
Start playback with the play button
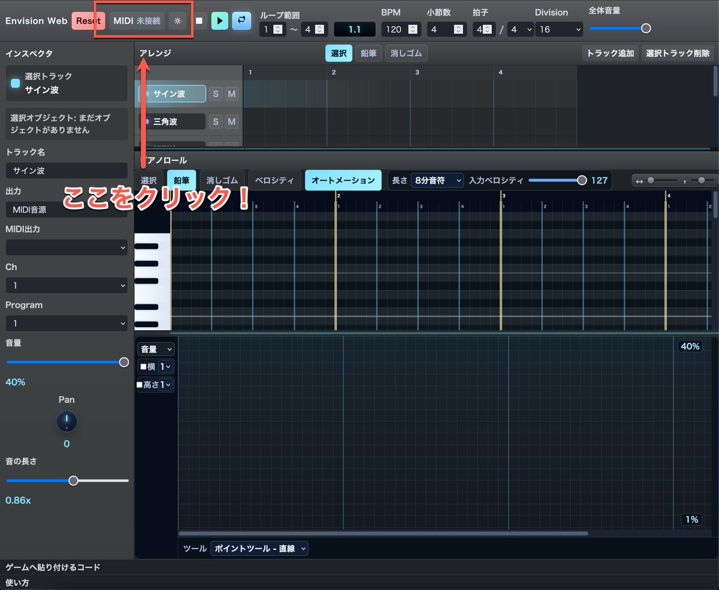tap(220, 20)
